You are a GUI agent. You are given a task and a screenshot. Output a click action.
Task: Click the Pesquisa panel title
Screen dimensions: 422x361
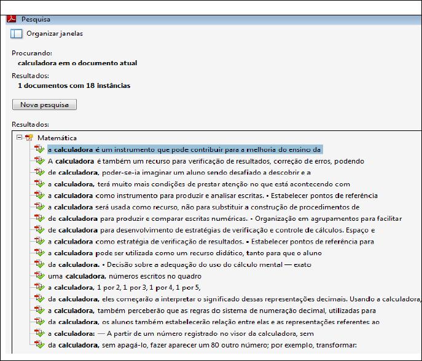point(36,20)
